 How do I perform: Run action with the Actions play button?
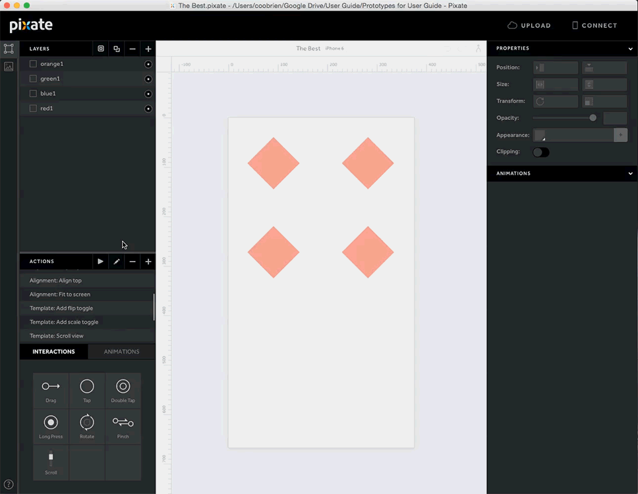coord(100,262)
